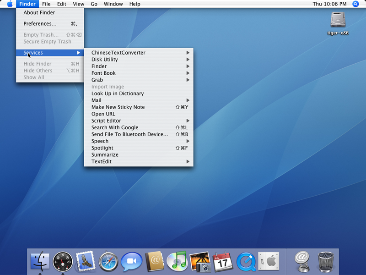Open the Apple menu
Viewport: 366px width, 275px height.
(10, 4)
